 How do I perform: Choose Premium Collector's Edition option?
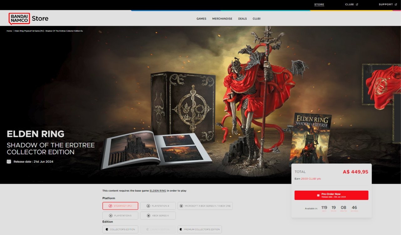click(x=200, y=229)
